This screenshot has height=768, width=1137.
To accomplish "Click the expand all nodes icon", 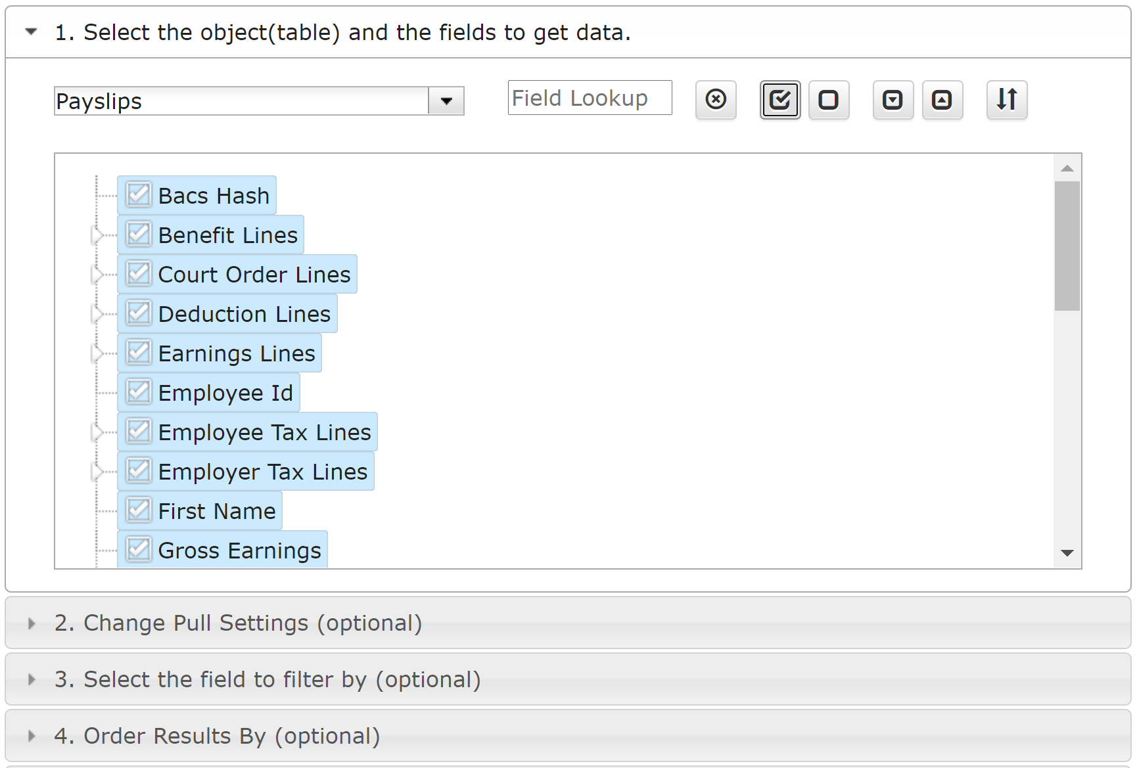I will click(893, 100).
